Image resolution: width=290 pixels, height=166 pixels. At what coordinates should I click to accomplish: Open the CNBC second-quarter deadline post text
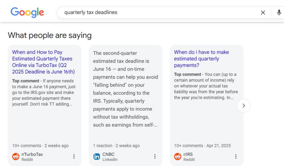pyautogui.click(x=125, y=89)
